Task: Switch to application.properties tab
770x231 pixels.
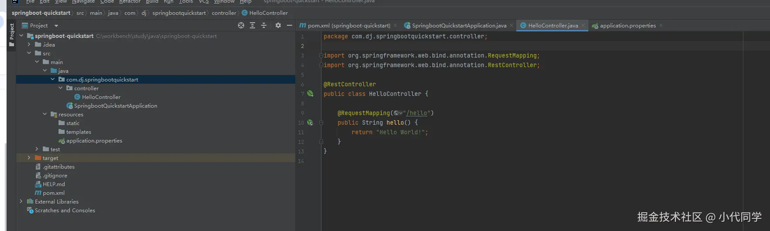Action: point(628,25)
